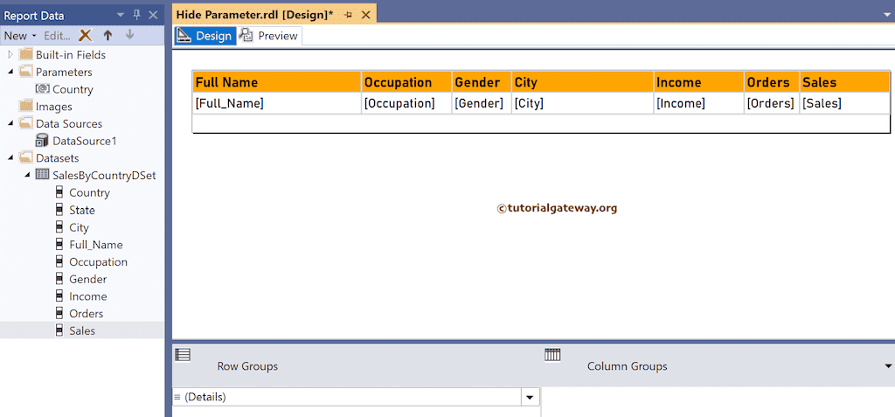The height and width of the screenshot is (417, 895).
Task: Click the pin icon on Report Data panel
Action: coord(136,16)
